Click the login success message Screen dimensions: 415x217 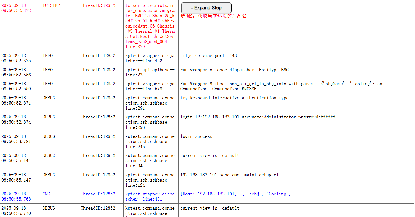[196, 136]
